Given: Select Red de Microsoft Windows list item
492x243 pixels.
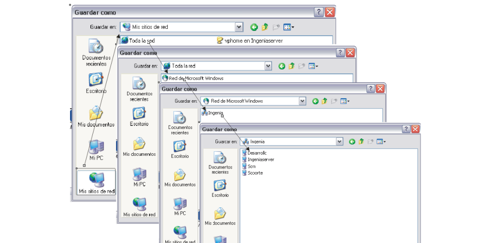Looking at the screenshot, I should pyautogui.click(x=193, y=78).
